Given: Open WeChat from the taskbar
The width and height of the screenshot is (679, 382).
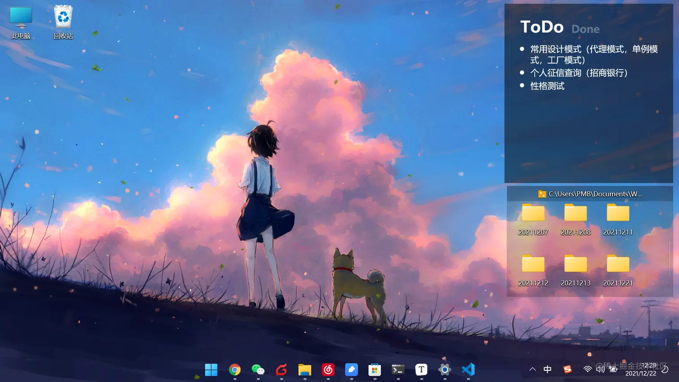Looking at the screenshot, I should click(258, 370).
